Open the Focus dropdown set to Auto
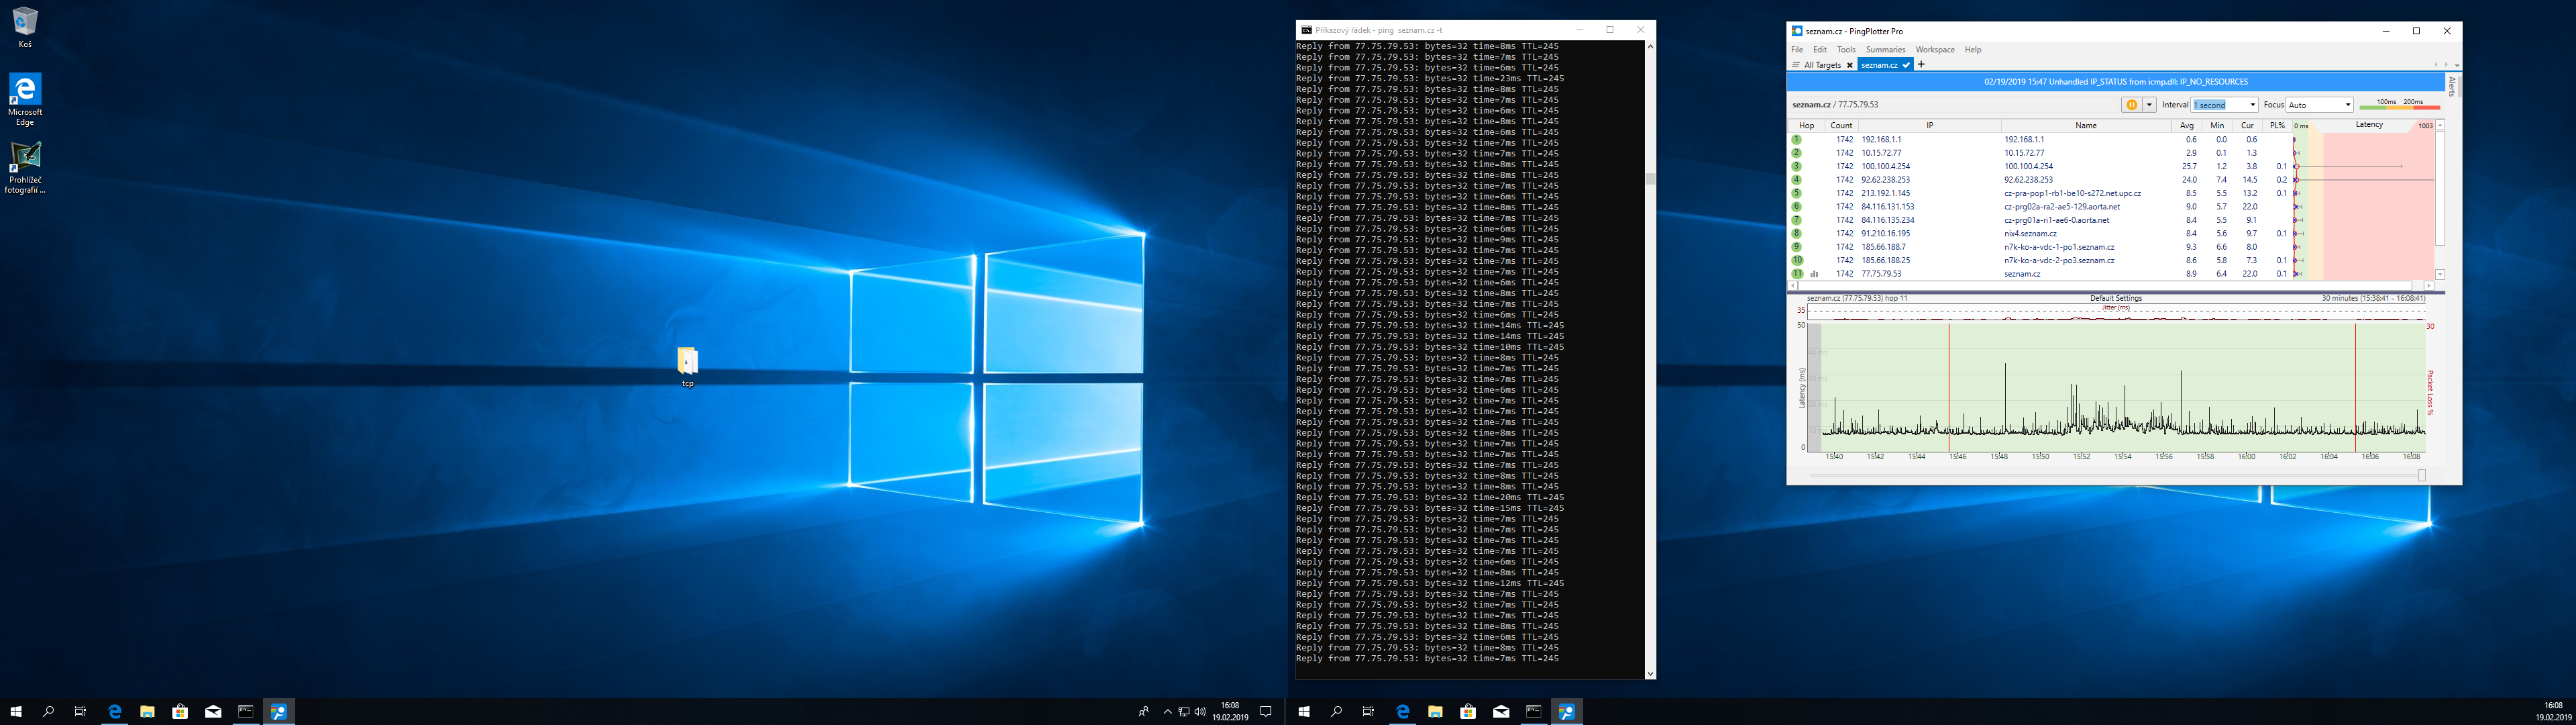This screenshot has width=2576, height=725. 2347,105
